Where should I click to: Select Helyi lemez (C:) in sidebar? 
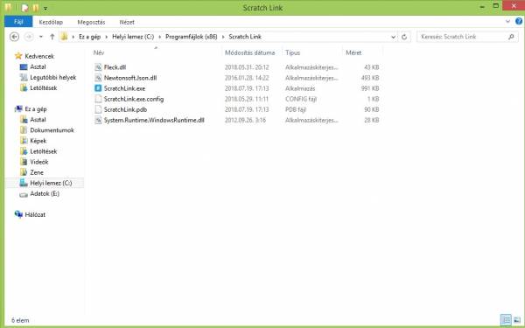[51, 183]
